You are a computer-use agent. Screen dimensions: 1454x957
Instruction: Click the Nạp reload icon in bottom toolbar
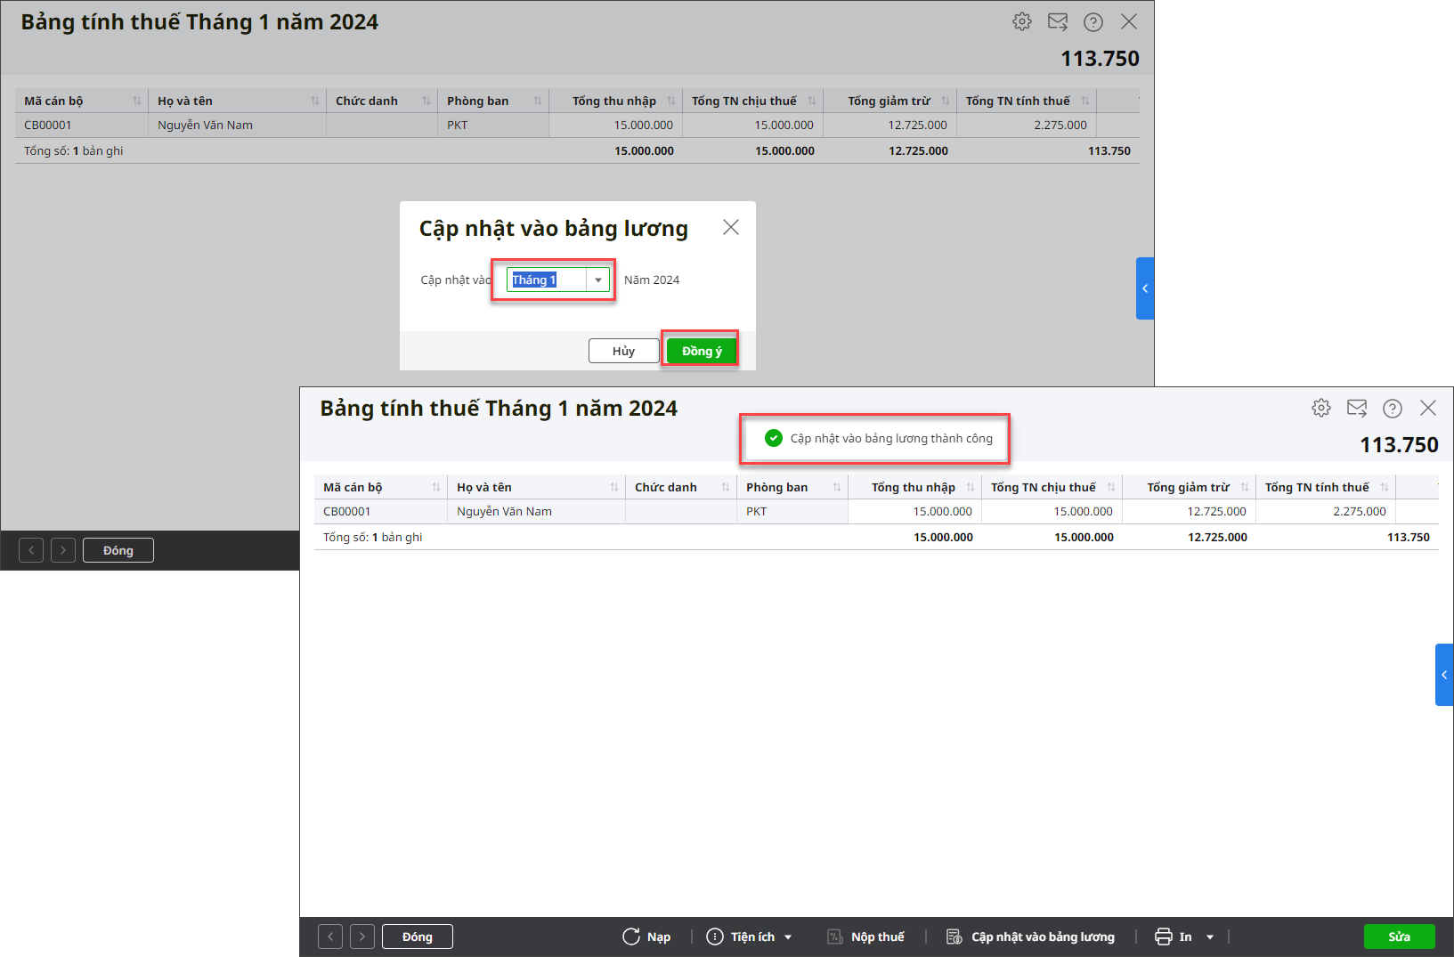tap(631, 937)
